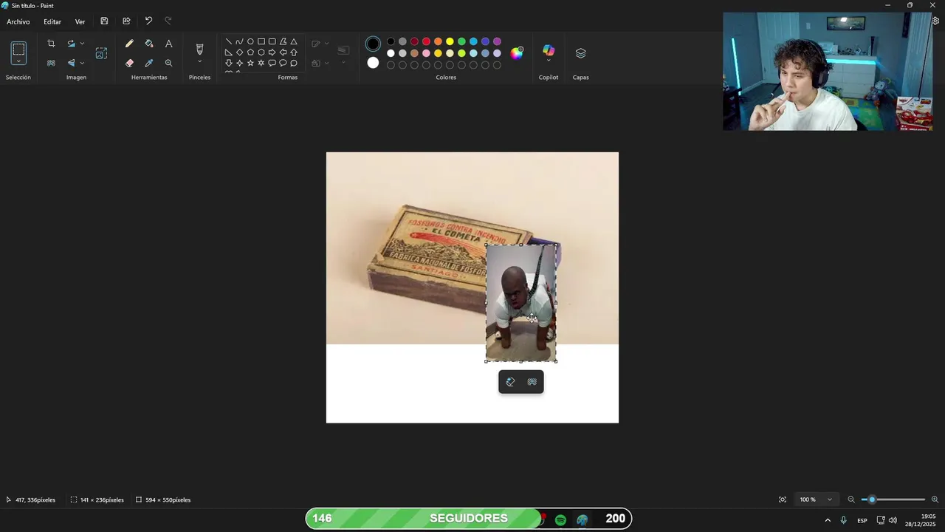Select the Fill bucket tool
Image resolution: width=945 pixels, height=532 pixels.
pyautogui.click(x=149, y=44)
